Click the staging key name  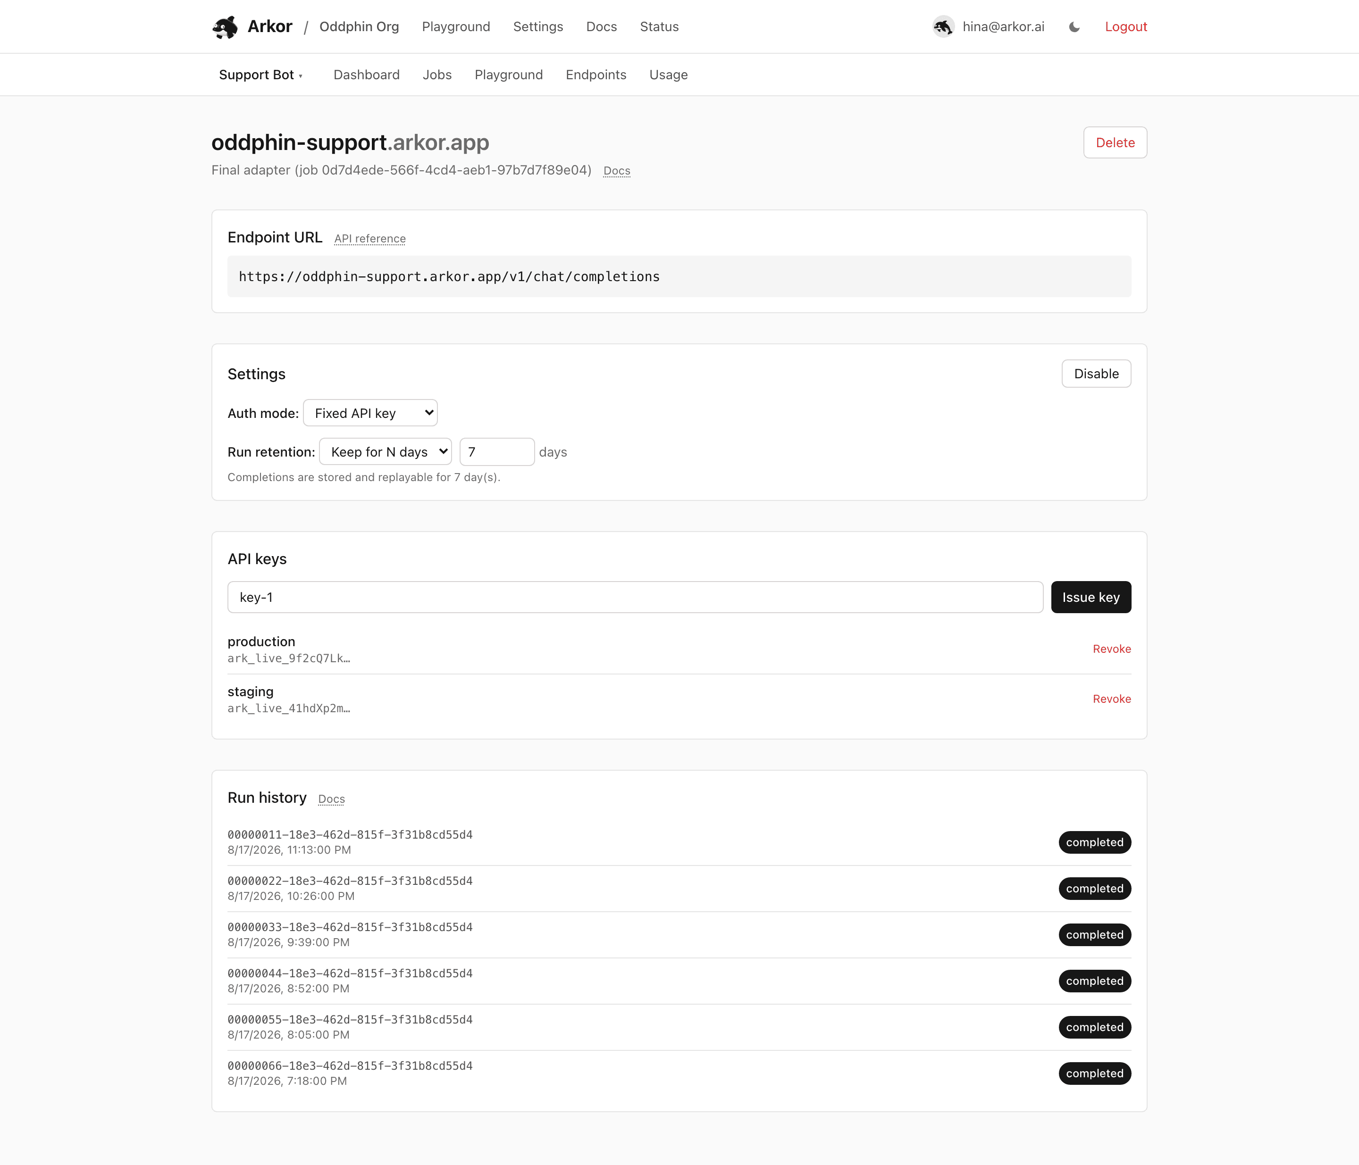[x=251, y=691]
